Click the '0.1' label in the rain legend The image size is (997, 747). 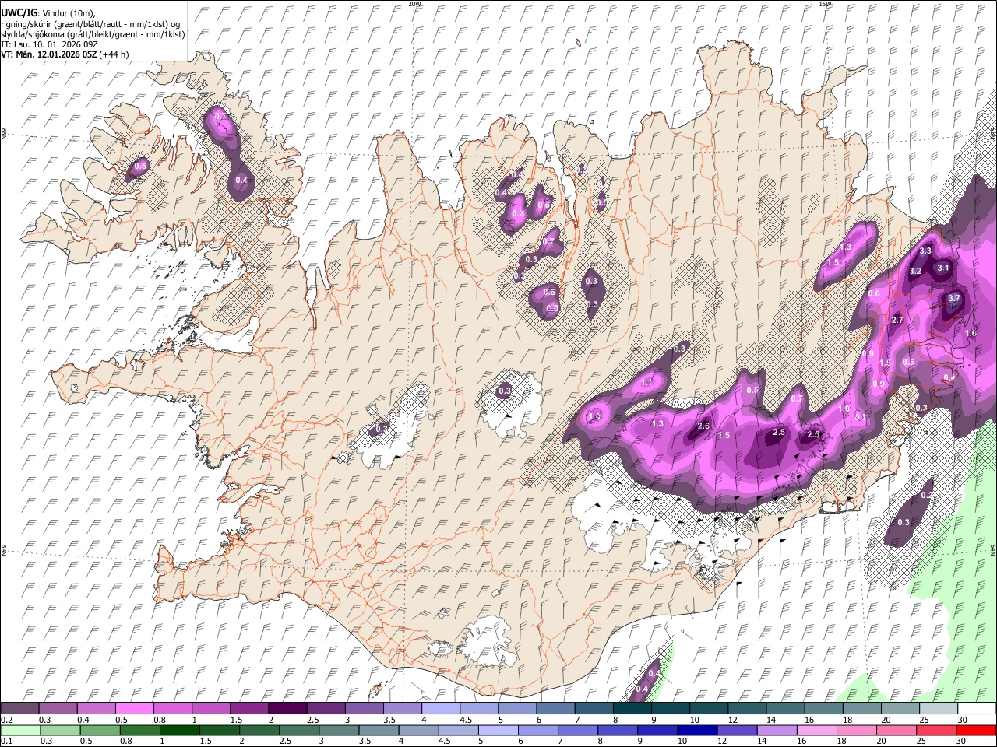pyautogui.click(x=6, y=742)
